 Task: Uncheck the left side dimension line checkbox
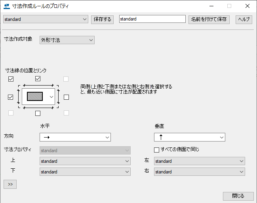11,97
